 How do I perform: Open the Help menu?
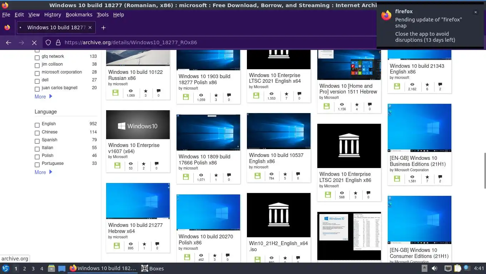tap(119, 15)
